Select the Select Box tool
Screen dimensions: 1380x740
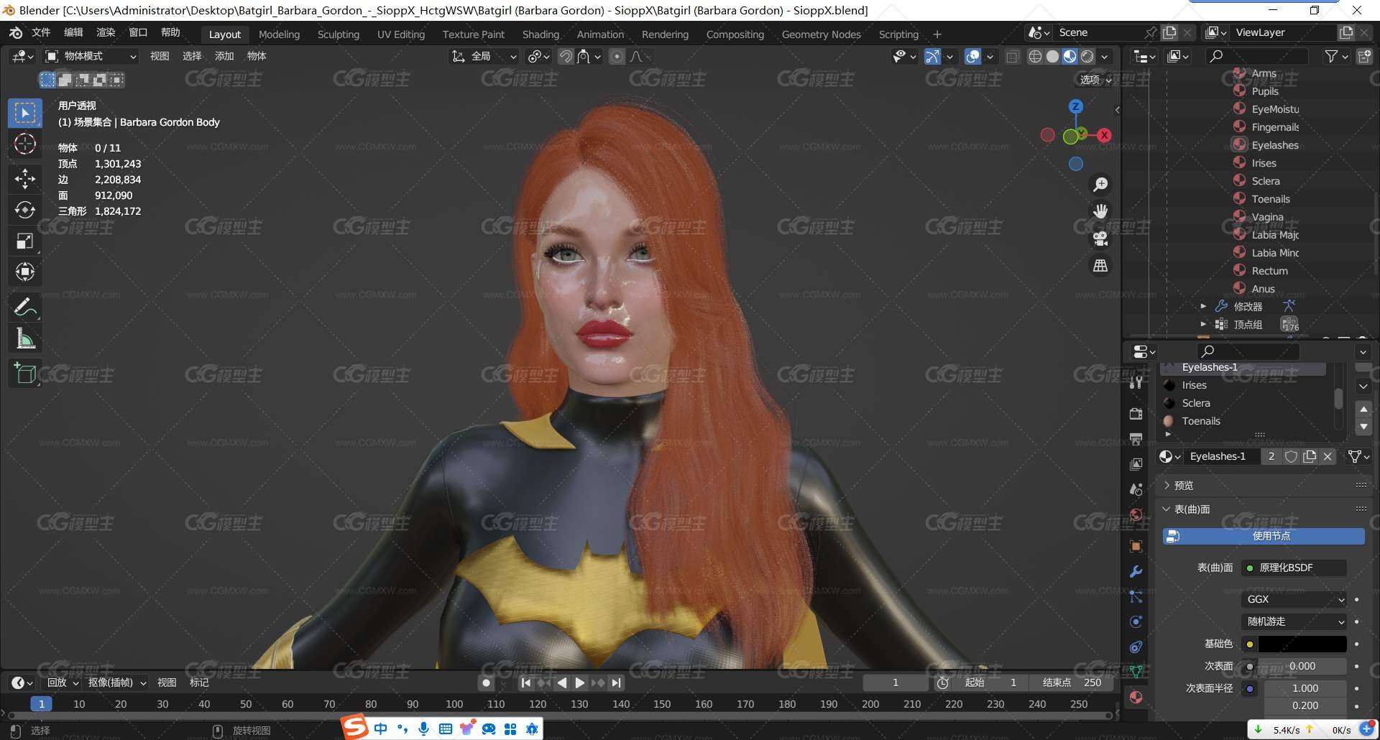(x=25, y=114)
